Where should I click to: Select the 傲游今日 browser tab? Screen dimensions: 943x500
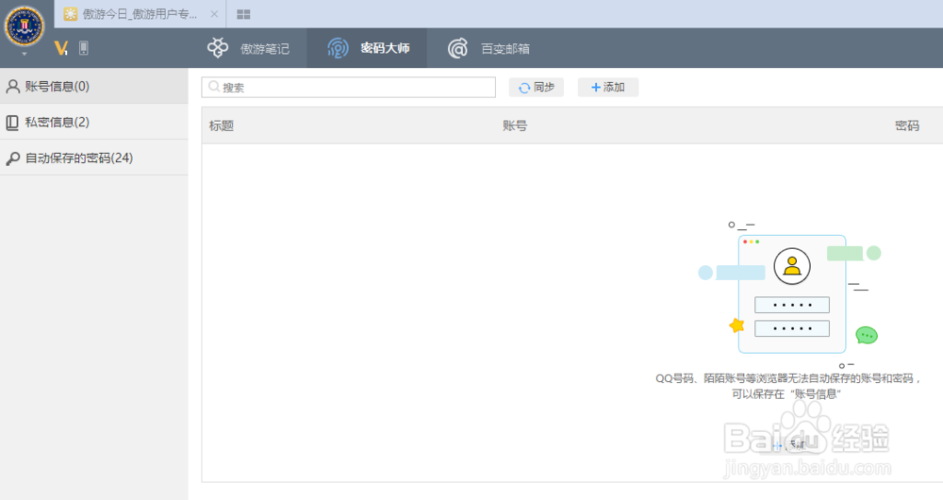pos(141,14)
